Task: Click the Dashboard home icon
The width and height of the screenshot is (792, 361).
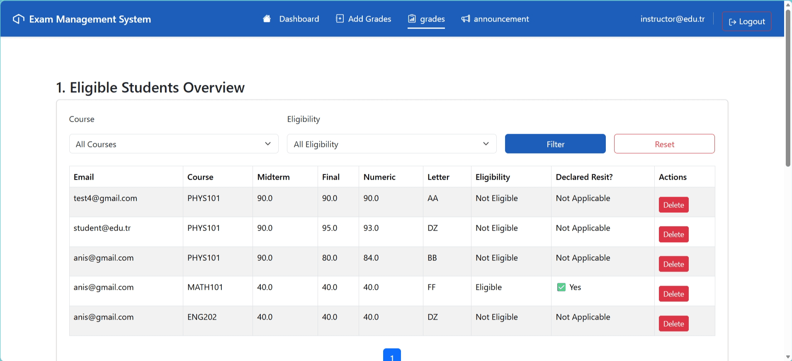Action: [267, 19]
